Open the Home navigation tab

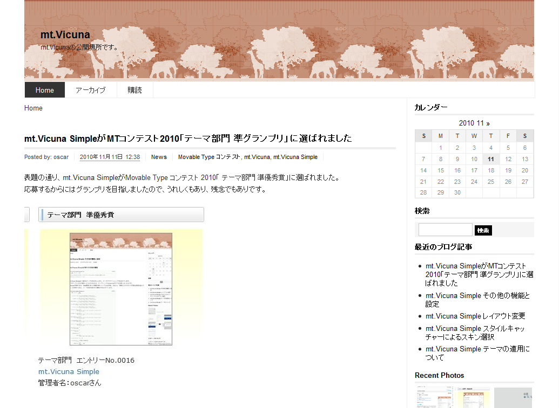point(45,90)
